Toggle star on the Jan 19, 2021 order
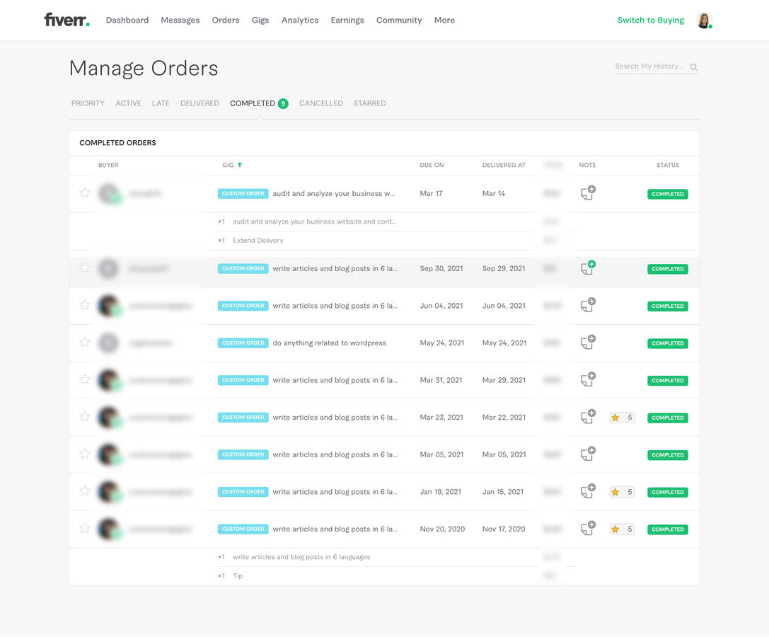769x637 pixels. [84, 490]
